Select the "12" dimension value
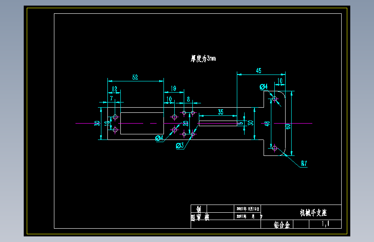The width and height of the screenshot is (374, 242). coord(114,89)
